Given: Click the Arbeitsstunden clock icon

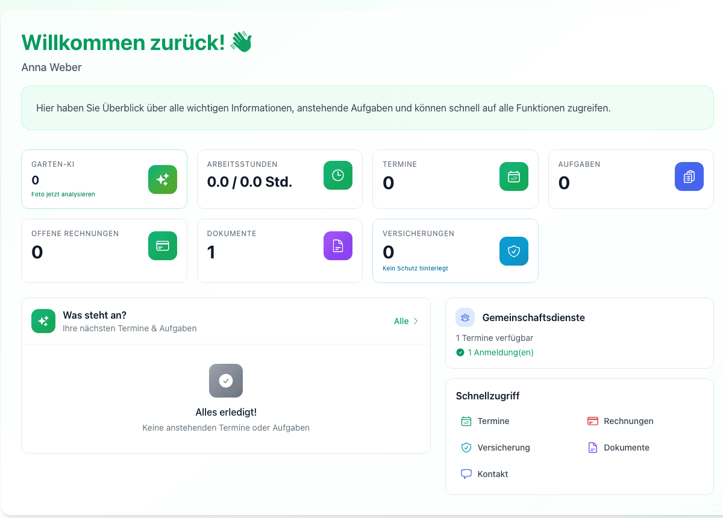Looking at the screenshot, I should pyautogui.click(x=338, y=175).
